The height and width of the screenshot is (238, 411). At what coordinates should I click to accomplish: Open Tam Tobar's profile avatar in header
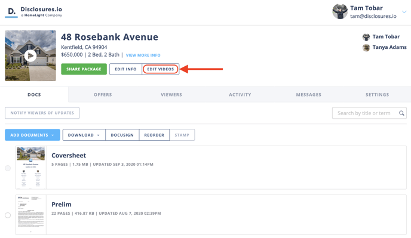click(340, 12)
